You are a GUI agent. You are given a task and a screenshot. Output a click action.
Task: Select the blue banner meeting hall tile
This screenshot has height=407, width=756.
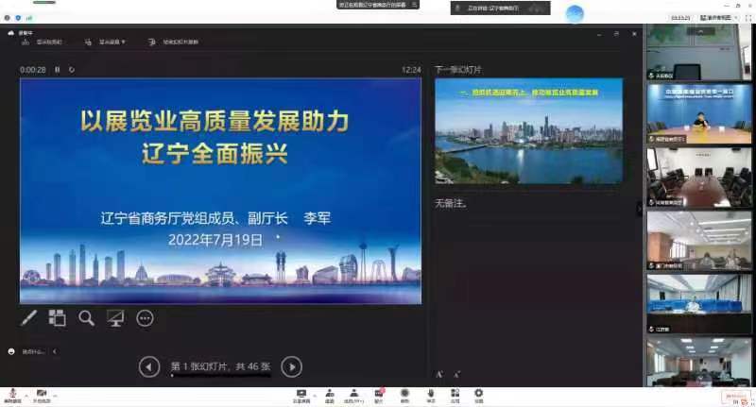click(x=698, y=304)
